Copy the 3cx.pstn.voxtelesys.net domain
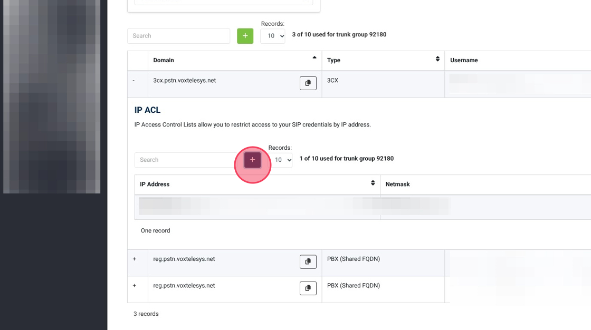 point(308,83)
